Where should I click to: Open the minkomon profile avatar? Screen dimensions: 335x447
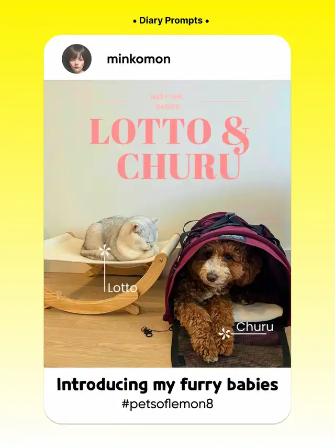tap(76, 59)
